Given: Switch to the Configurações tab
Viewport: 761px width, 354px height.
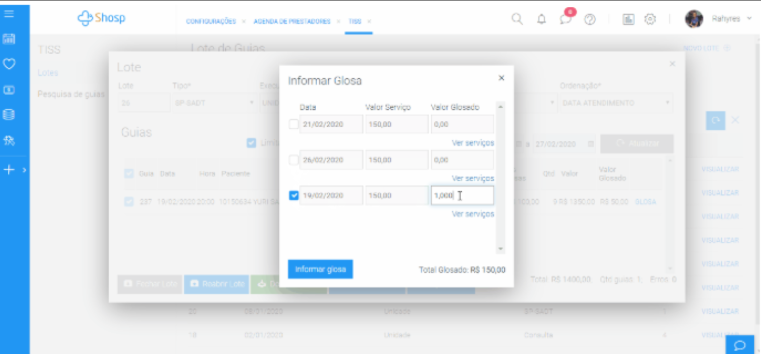Looking at the screenshot, I should pos(211,21).
